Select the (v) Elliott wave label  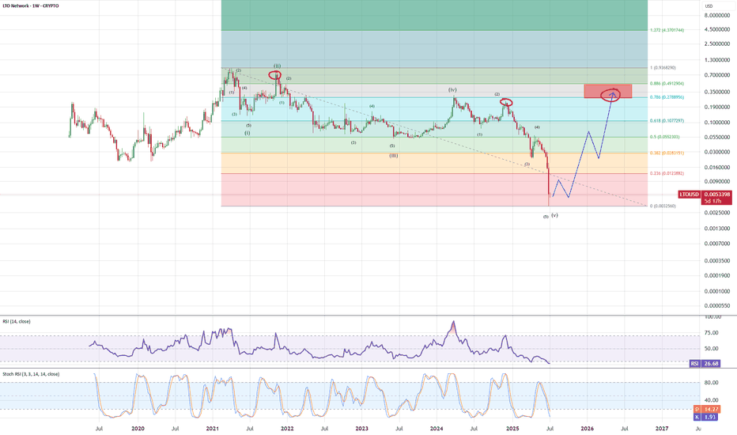pyautogui.click(x=555, y=215)
